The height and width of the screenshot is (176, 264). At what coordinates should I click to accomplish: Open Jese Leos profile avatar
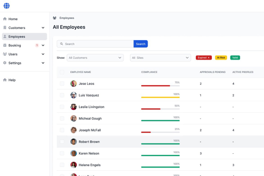pos(74,84)
